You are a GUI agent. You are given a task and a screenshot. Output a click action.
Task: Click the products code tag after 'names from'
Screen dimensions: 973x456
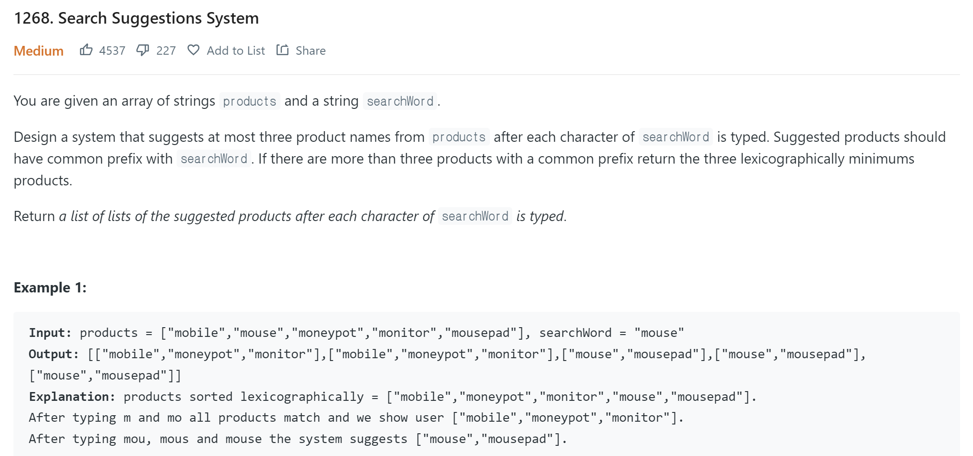tap(459, 137)
